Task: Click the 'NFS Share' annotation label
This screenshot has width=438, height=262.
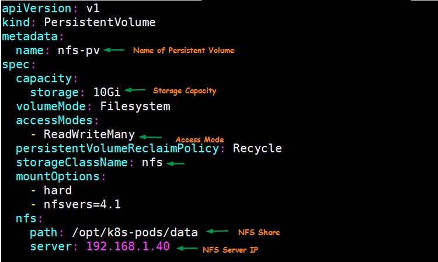Action: tap(259, 232)
